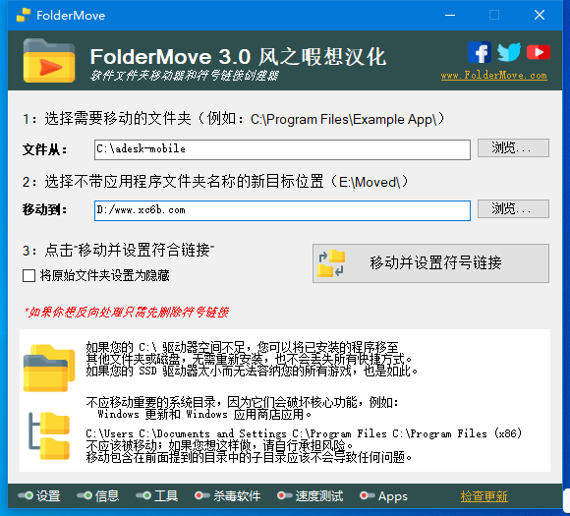570x516 pixels.
Task: Close the FolderMove window
Action: tap(540, 15)
